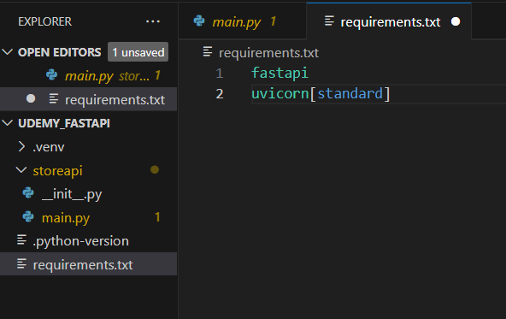Click file icon beside .python-version
506x319 pixels.
pos(21,240)
